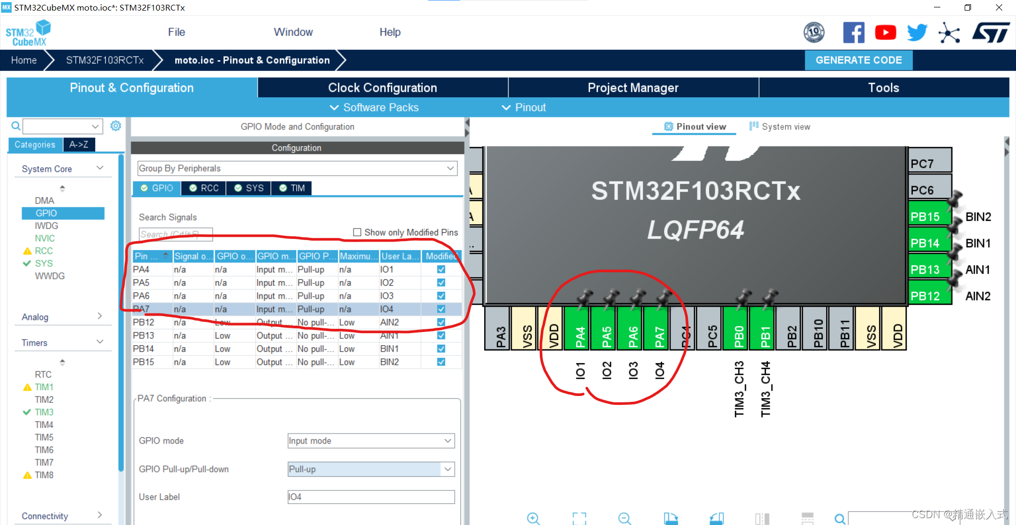The image size is (1016, 525).
Task: Click the User Label input field
Action: click(371, 496)
